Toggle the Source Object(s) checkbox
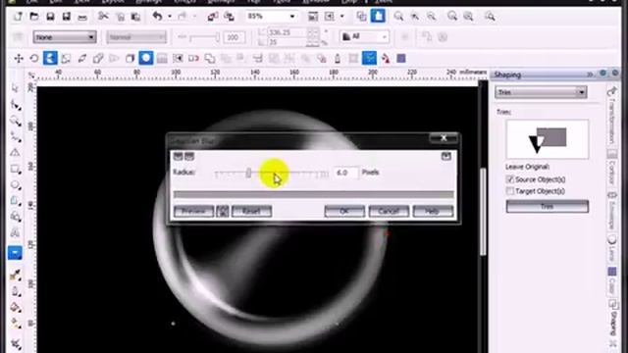Screen dimensions: 628x353 coord(510,178)
